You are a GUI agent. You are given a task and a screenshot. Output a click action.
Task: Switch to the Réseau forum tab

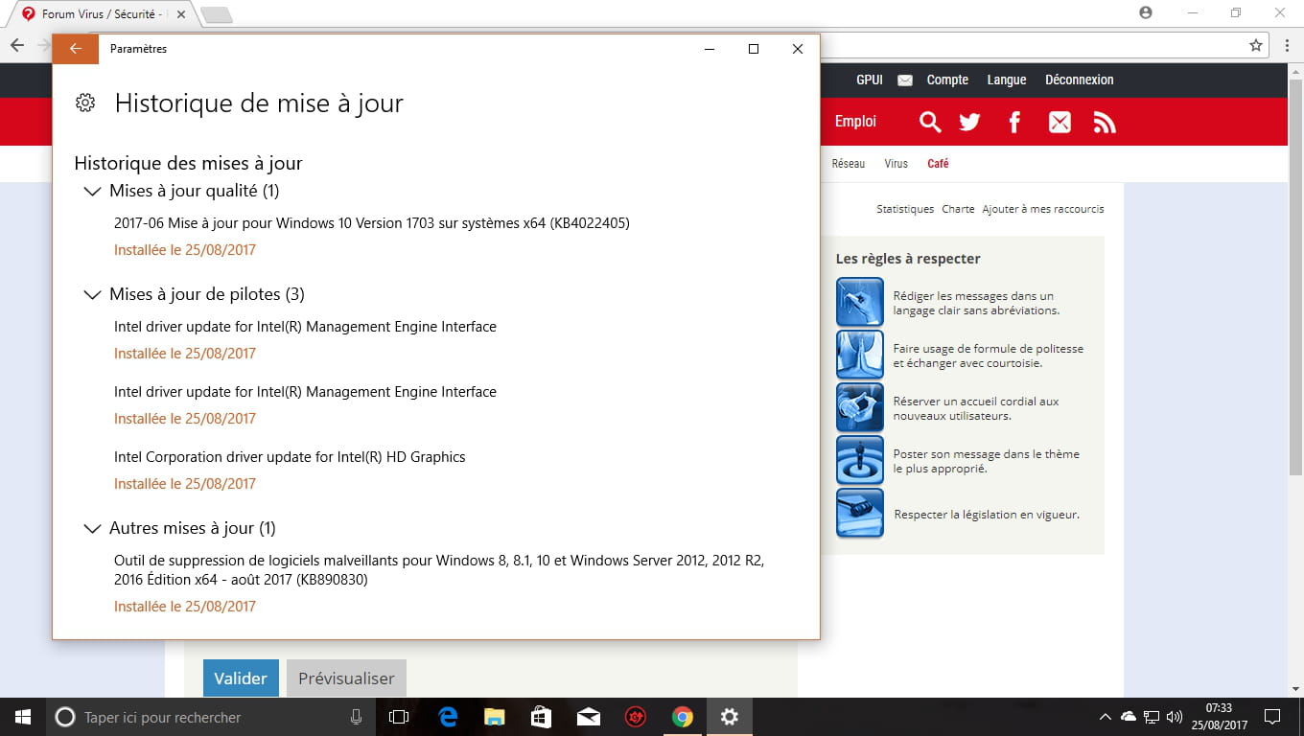pyautogui.click(x=849, y=164)
